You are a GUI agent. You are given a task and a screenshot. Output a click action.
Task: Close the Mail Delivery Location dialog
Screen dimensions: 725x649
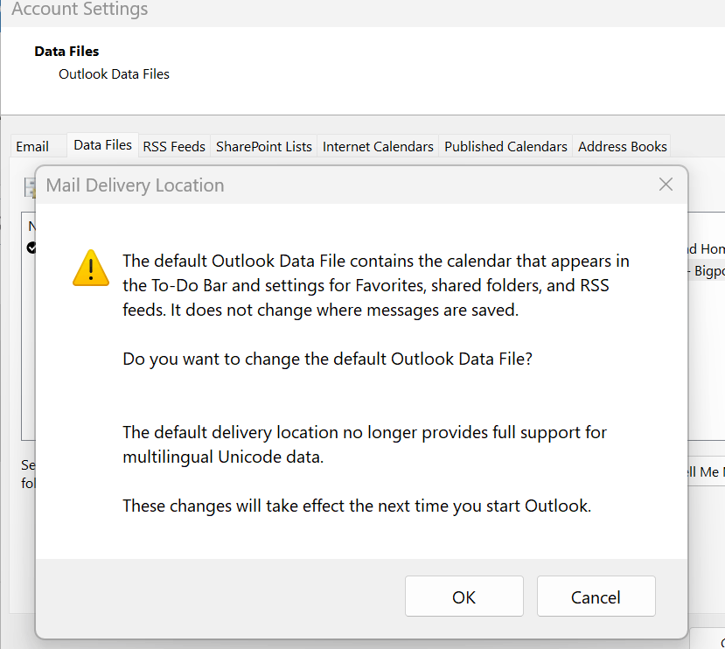(666, 185)
